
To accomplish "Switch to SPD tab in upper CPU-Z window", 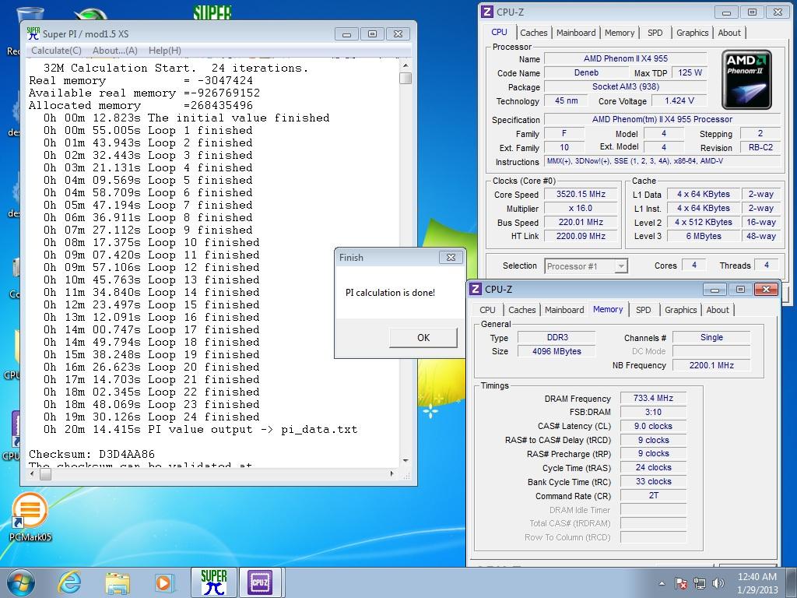I will tap(655, 33).
